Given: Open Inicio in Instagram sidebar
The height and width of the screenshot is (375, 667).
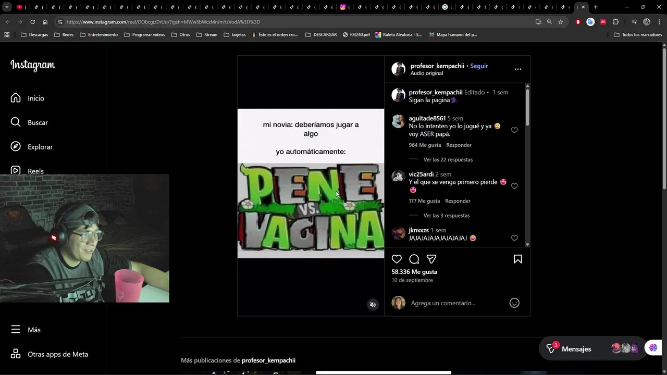Looking at the screenshot, I should (28, 98).
